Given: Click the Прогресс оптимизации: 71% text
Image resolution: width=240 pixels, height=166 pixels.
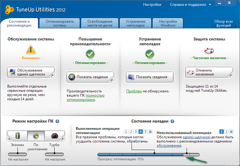Looking at the screenshot, I should pyautogui.click(x=121, y=159).
